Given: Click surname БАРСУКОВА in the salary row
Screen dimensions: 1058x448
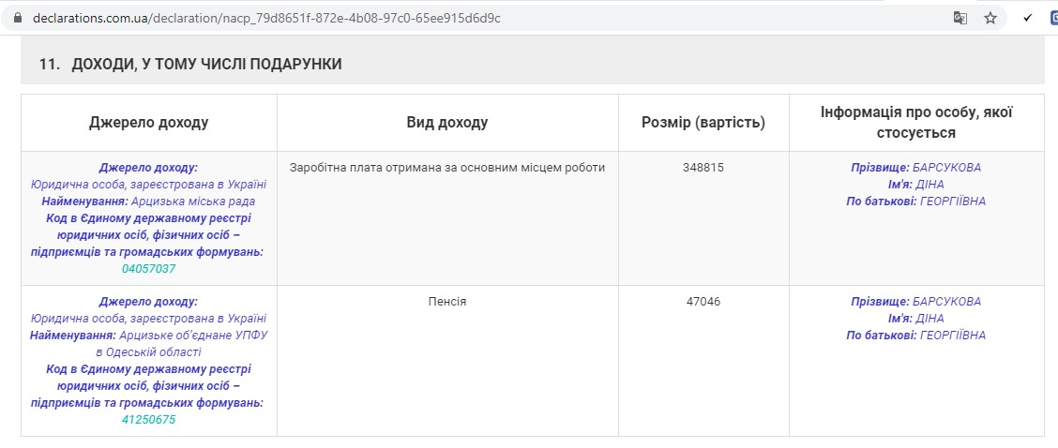Looking at the screenshot, I should pyautogui.click(x=946, y=168).
